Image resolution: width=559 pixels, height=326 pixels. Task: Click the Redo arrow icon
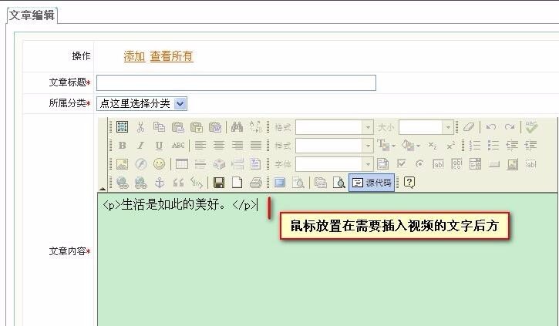510,127
